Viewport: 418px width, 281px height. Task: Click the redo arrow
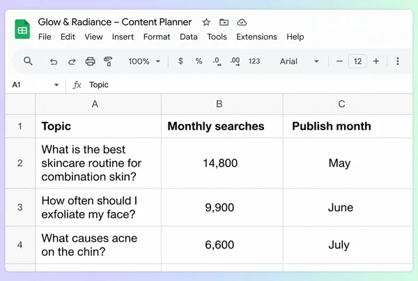pyautogui.click(x=72, y=61)
